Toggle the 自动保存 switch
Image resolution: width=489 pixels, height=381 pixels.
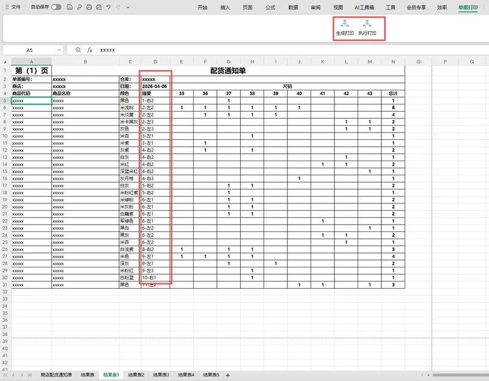coord(56,7)
